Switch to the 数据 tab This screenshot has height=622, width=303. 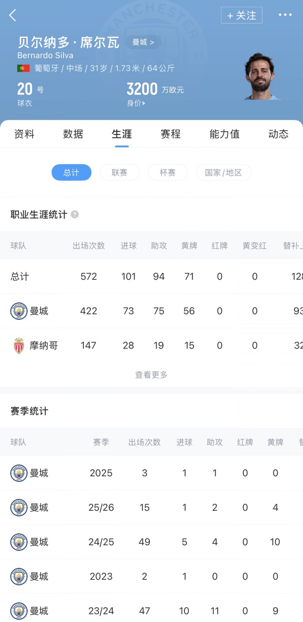[x=73, y=134]
